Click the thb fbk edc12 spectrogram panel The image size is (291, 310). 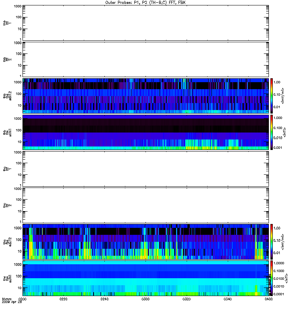146,96
